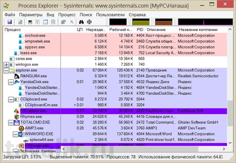The image size is (236, 163).
Task: Open the Справка menu
Action: coord(137,15)
